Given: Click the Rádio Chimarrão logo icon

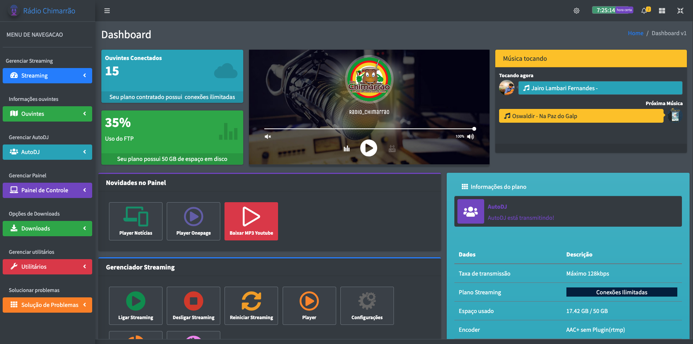Looking at the screenshot, I should point(14,10).
